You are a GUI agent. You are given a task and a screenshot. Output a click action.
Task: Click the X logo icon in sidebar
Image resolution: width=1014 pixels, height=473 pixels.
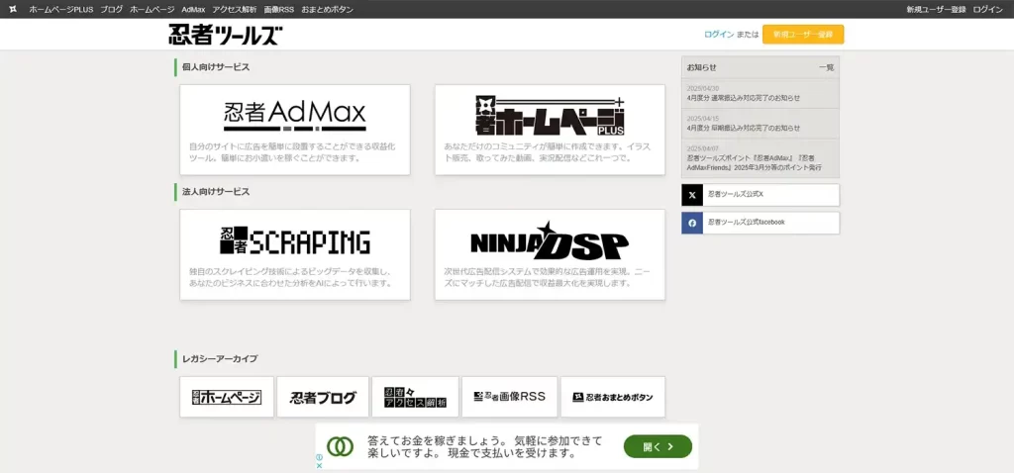691,195
